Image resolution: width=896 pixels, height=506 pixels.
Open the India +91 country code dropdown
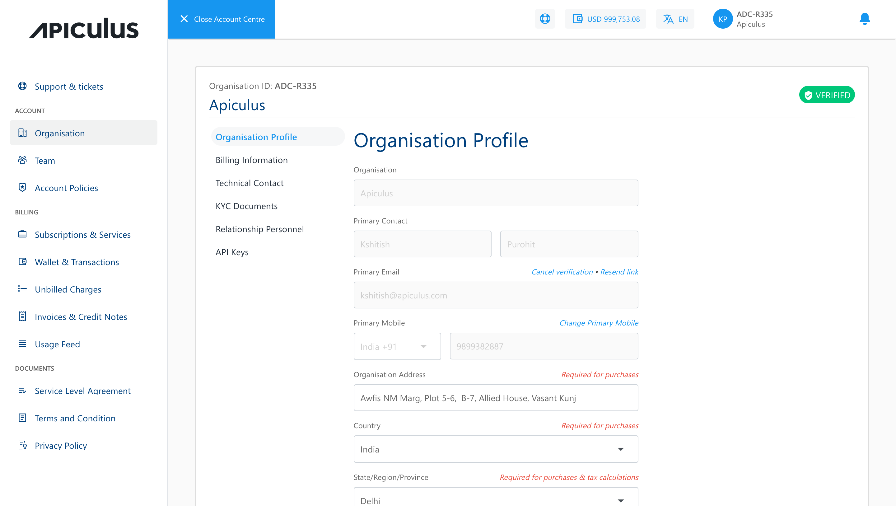click(397, 346)
